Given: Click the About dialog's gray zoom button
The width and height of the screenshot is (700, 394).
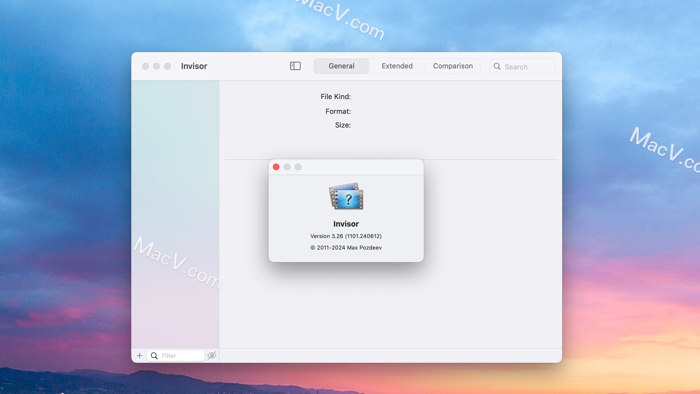Looking at the screenshot, I should [298, 167].
